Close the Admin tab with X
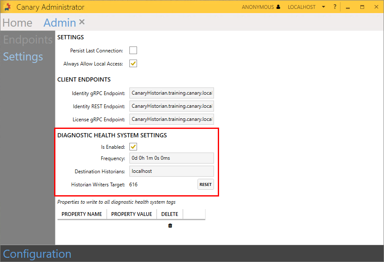 coord(82,22)
